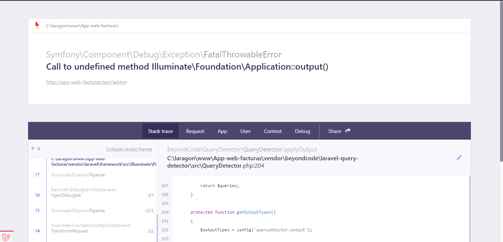Open the Debug tab
The image size is (503, 242).
point(303,131)
